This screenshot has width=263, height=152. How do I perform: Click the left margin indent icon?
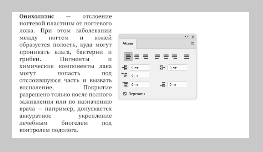pos(125,68)
